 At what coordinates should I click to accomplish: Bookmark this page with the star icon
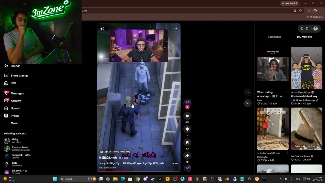click(x=300, y=11)
